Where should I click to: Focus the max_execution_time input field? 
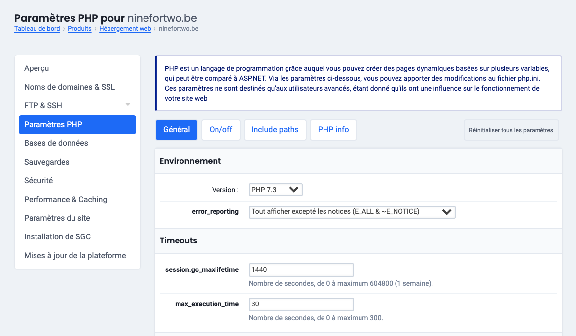(x=301, y=304)
